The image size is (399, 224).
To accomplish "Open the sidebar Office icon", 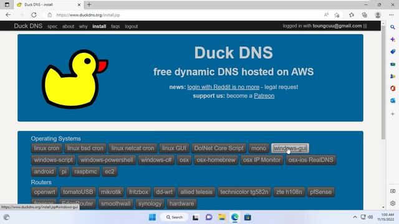I will point(393,88).
